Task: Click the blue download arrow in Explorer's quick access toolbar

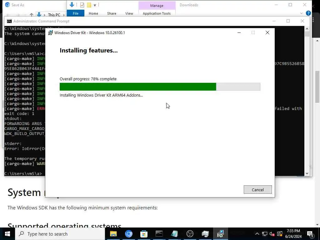Action: [x=72, y=5]
